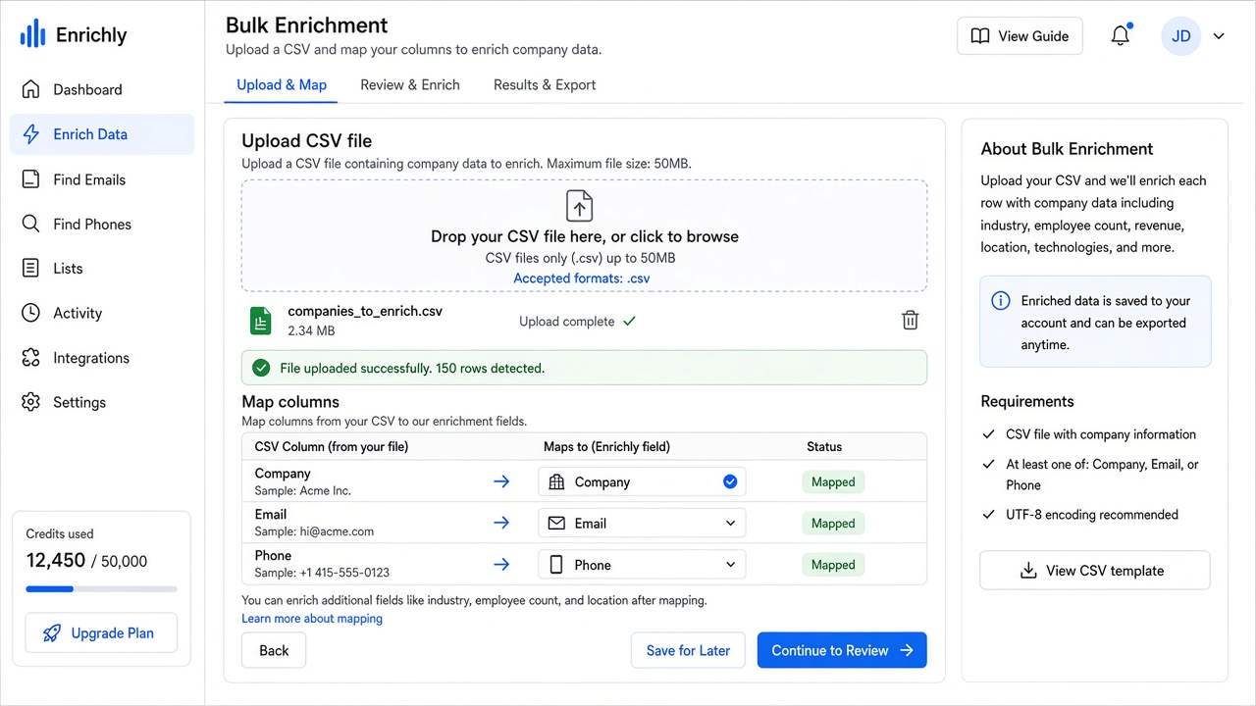The width and height of the screenshot is (1256, 706).
Task: Click the 12,450 credits value
Action: tap(56, 561)
